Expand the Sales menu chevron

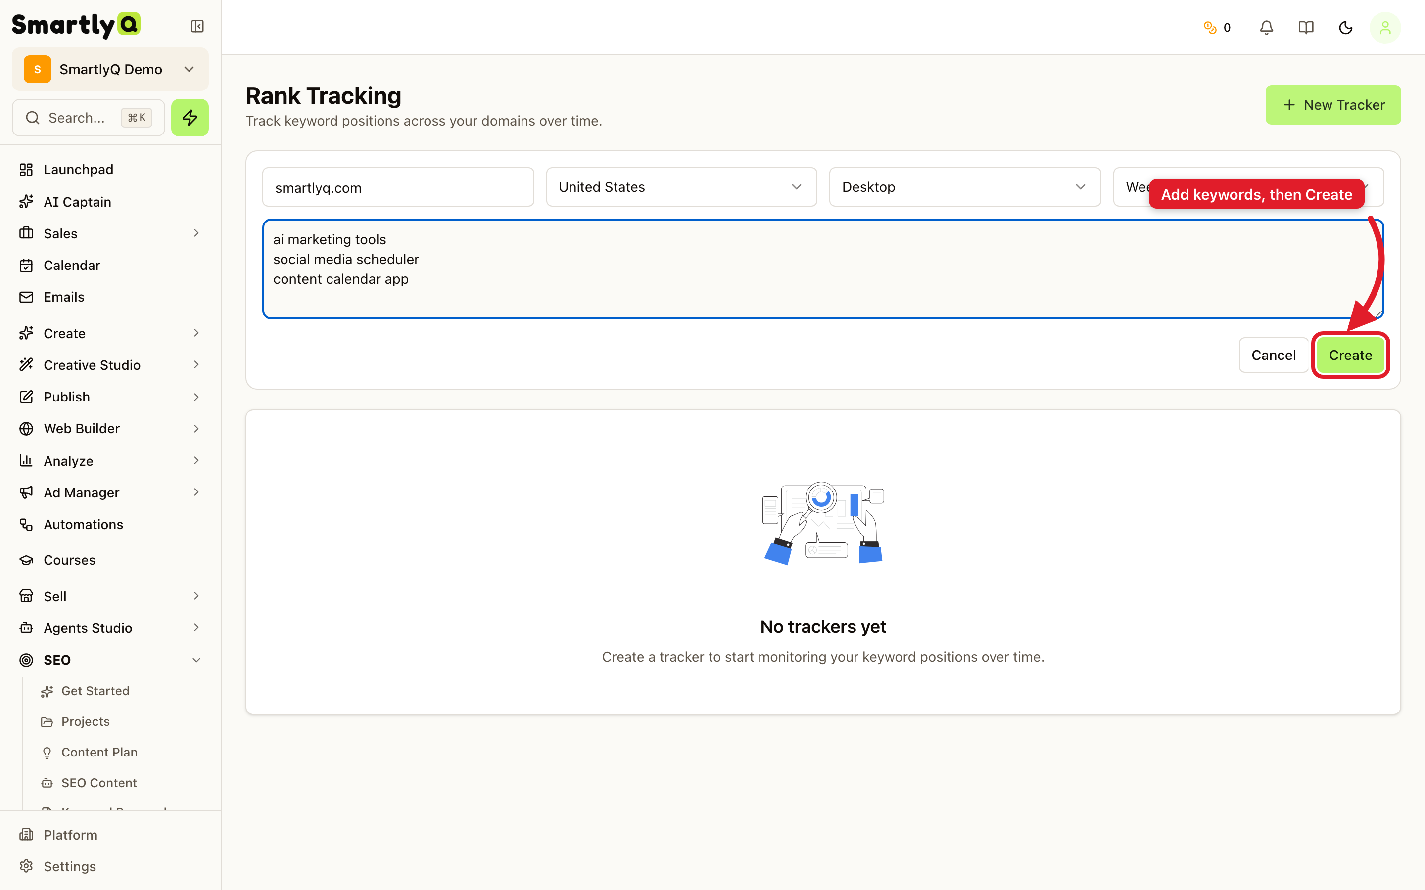point(196,233)
